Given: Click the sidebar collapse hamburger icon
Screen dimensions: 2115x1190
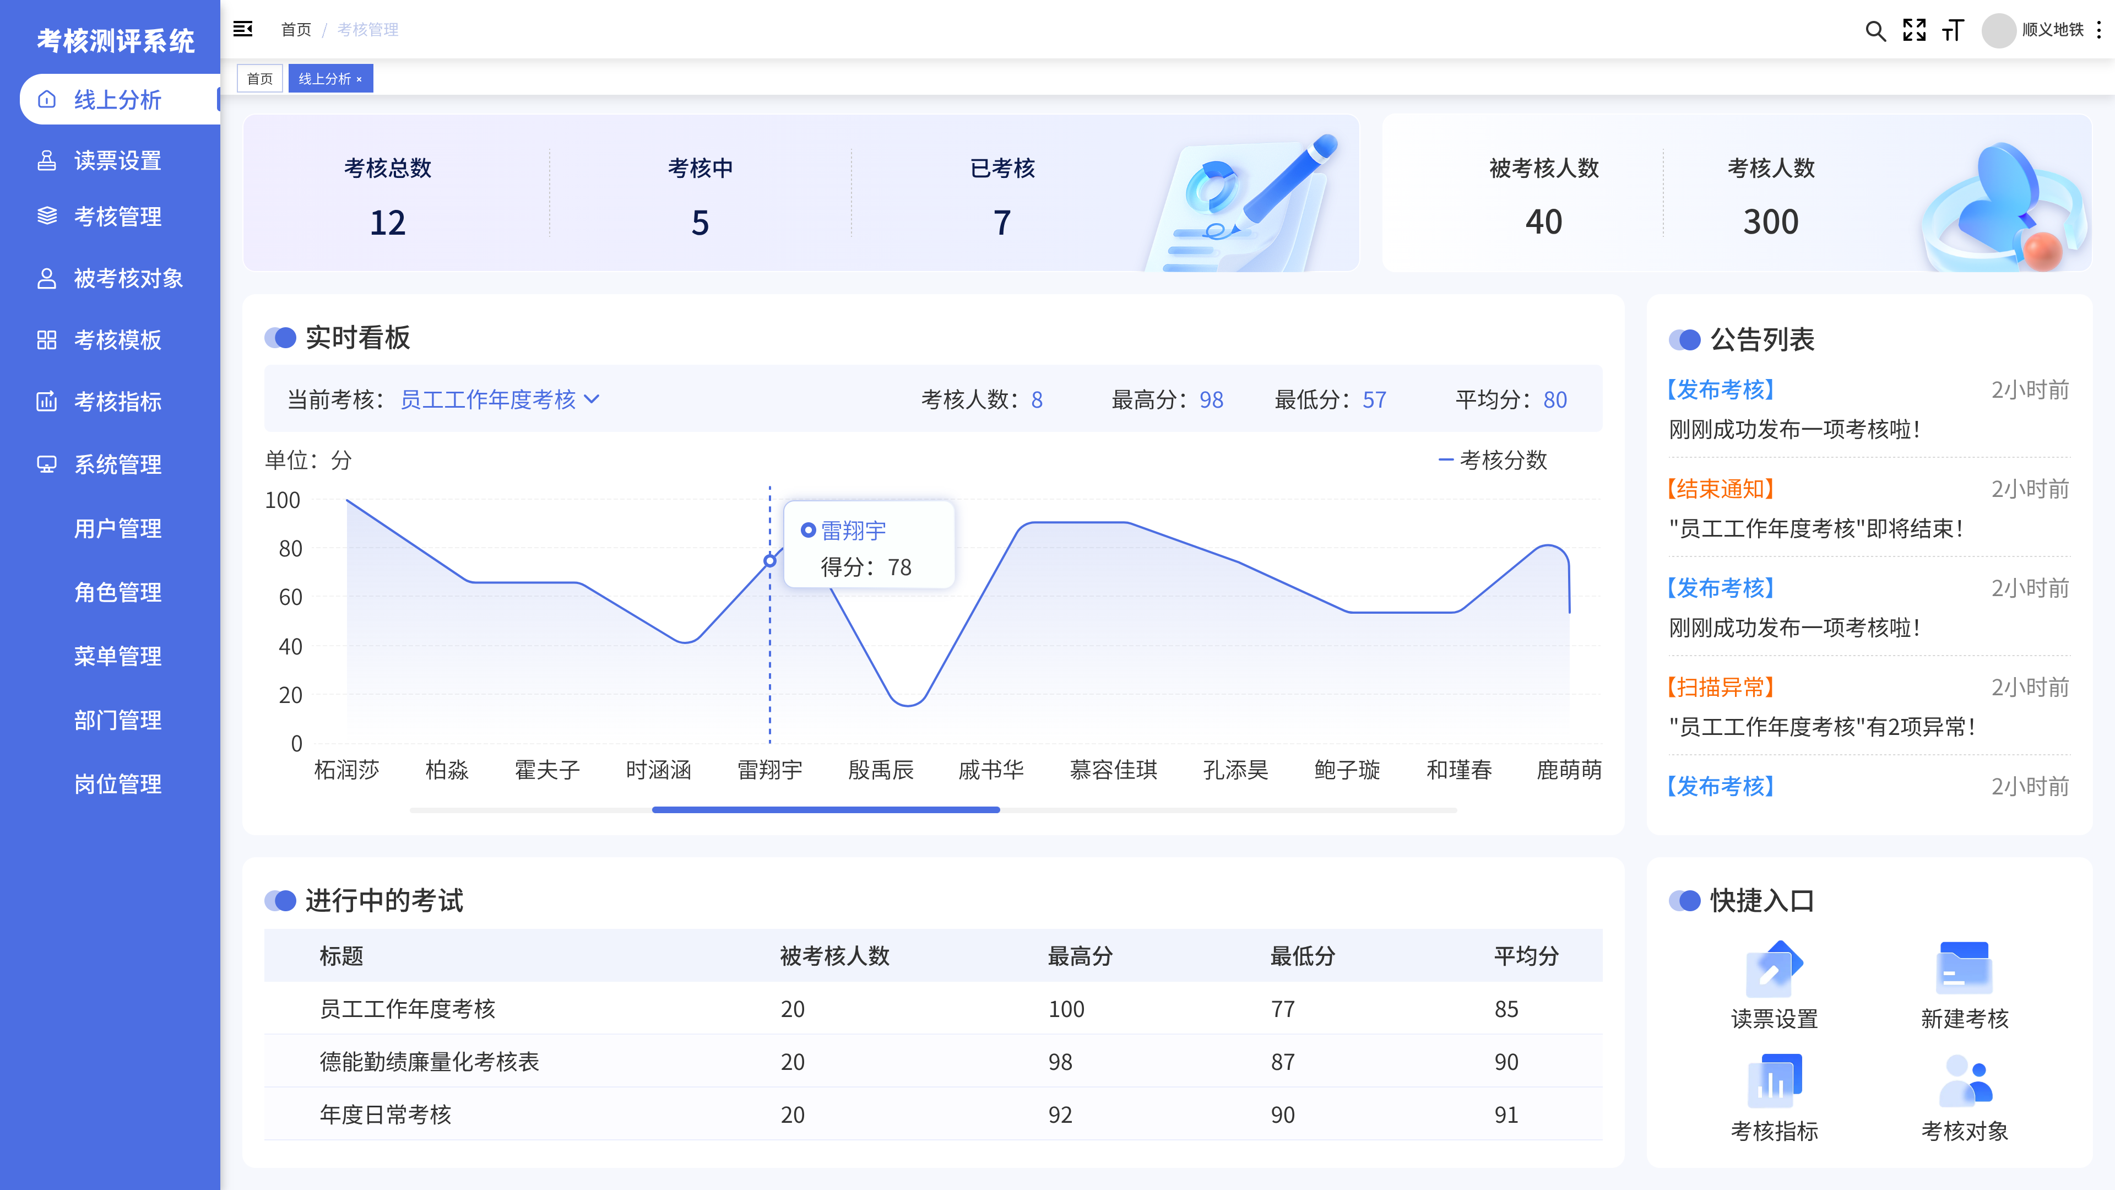Looking at the screenshot, I should [x=242, y=30].
